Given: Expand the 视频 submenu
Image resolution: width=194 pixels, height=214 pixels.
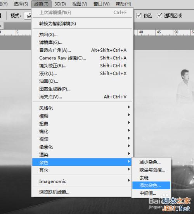Looking at the screenshot, I should coord(82,139).
